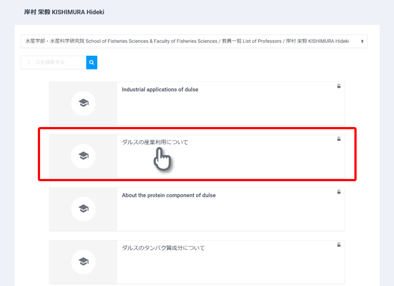This screenshot has height=286, width=394.
Task: Click graduation cap icon for Industrial applications of dulse
Action: pos(83,103)
